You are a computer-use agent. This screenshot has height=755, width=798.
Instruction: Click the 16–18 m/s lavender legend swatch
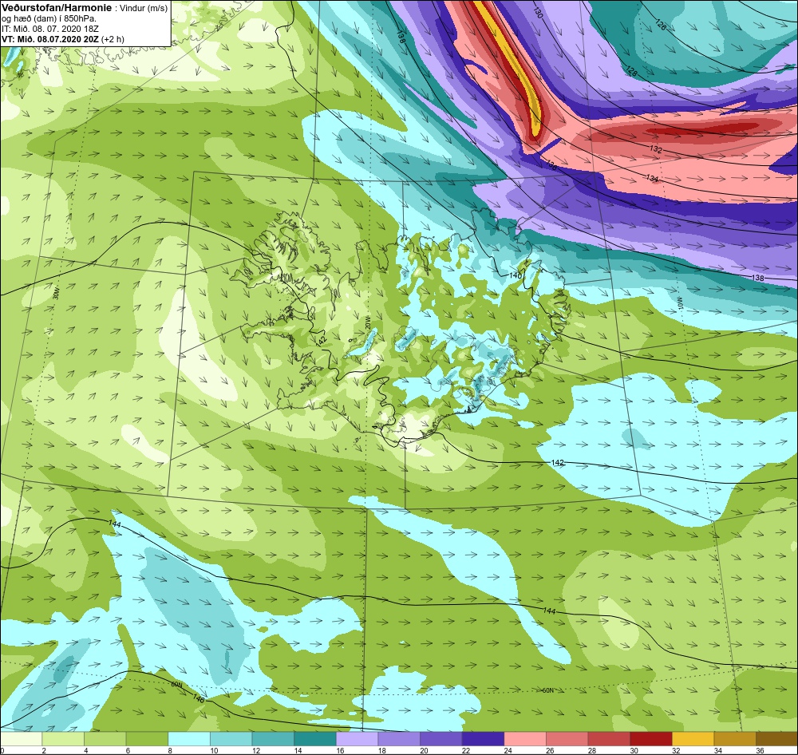[x=358, y=739]
